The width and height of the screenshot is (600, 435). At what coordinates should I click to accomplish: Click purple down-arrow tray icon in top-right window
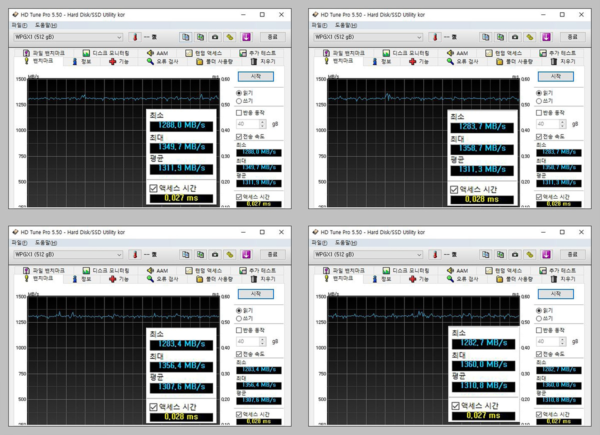[x=545, y=37]
